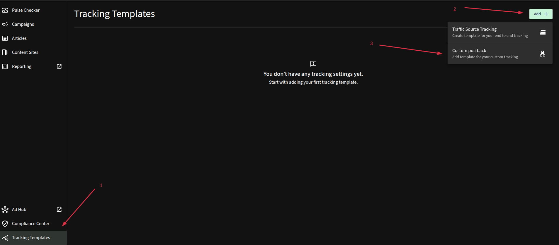559x245 pixels.
Task: Open the Compliance Center sidebar label
Action: [31, 224]
